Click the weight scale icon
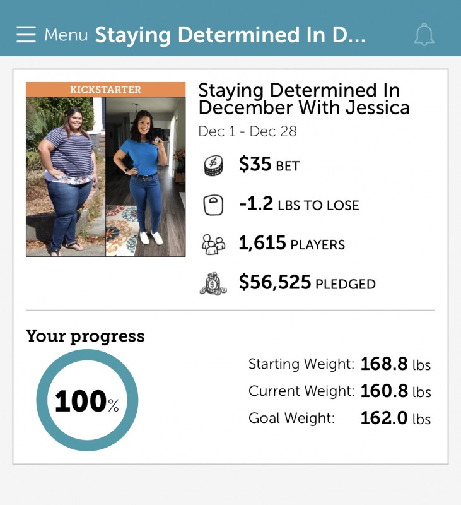This screenshot has height=505, width=461. click(213, 205)
